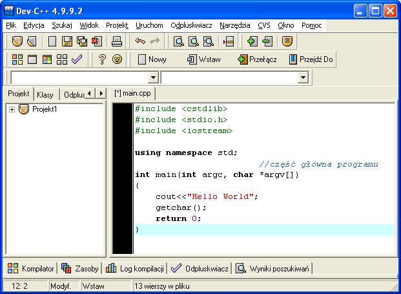Save all files toolbar icon
The height and width of the screenshot is (294, 401).
coord(82,41)
